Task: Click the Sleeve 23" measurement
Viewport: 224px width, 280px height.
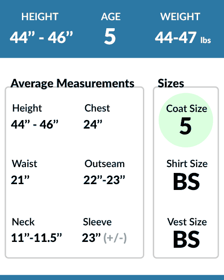Action: click(x=91, y=238)
